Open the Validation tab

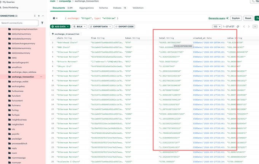[138, 8]
